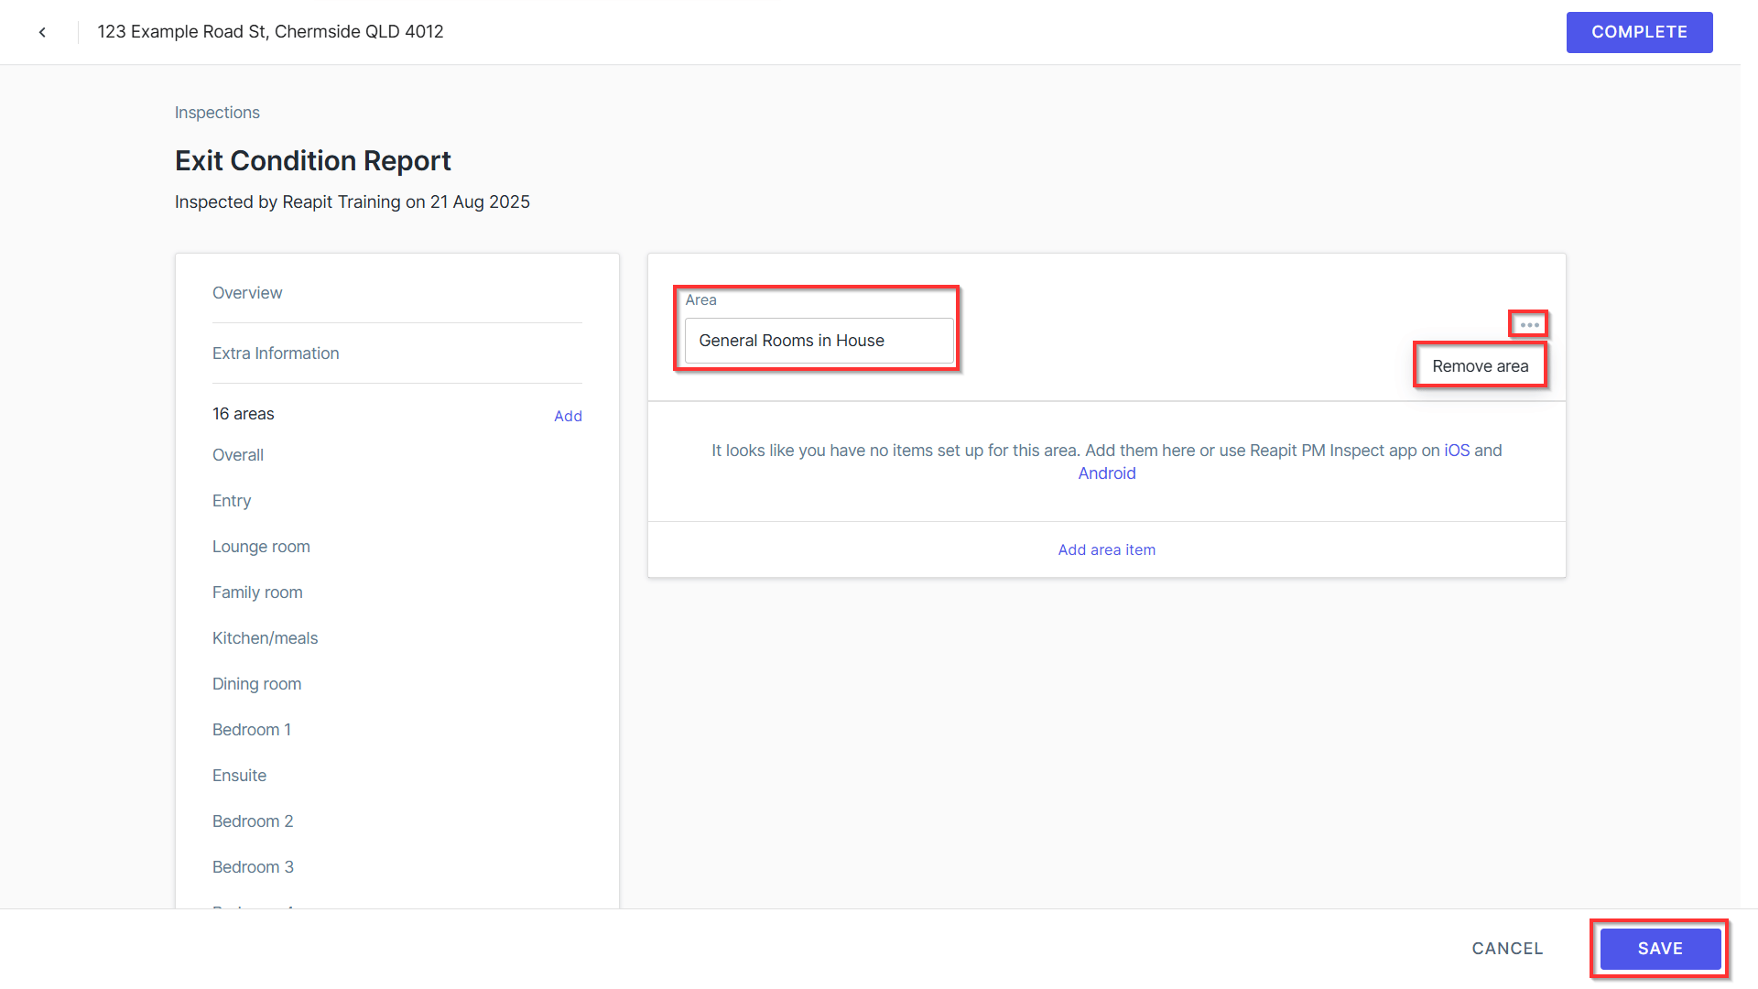Screen dimensions: 1758x989
Task: Click the SAVE button
Action: point(1660,949)
